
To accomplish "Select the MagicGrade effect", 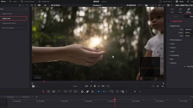I will pyautogui.click(x=13, y=18).
